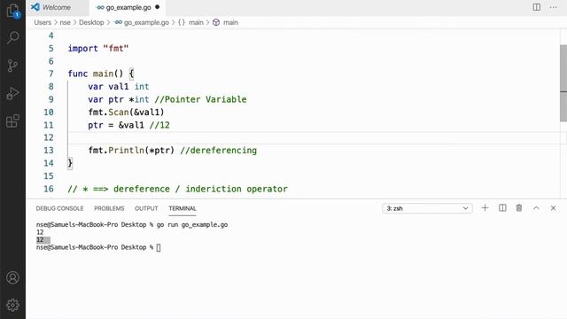
Task: Click the Users breadcrumb
Action: coord(43,22)
